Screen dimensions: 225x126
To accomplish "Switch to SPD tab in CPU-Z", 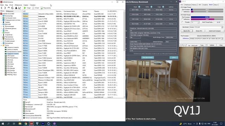I will (x=200, y=5).
